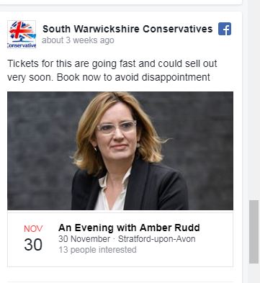This screenshot has width=260, height=283.
Task: Click the Conservatives Union Jack tree logo avatar
Action: (22, 35)
